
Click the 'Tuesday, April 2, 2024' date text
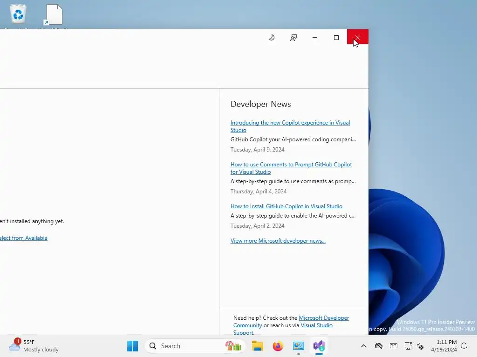point(257,226)
